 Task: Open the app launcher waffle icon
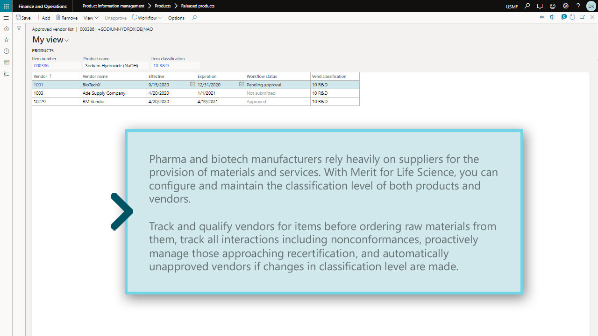click(x=6, y=6)
